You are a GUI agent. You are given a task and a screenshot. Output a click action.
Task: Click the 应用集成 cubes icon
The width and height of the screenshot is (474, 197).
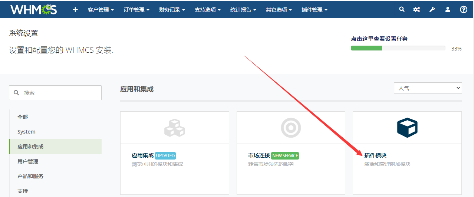click(x=175, y=128)
